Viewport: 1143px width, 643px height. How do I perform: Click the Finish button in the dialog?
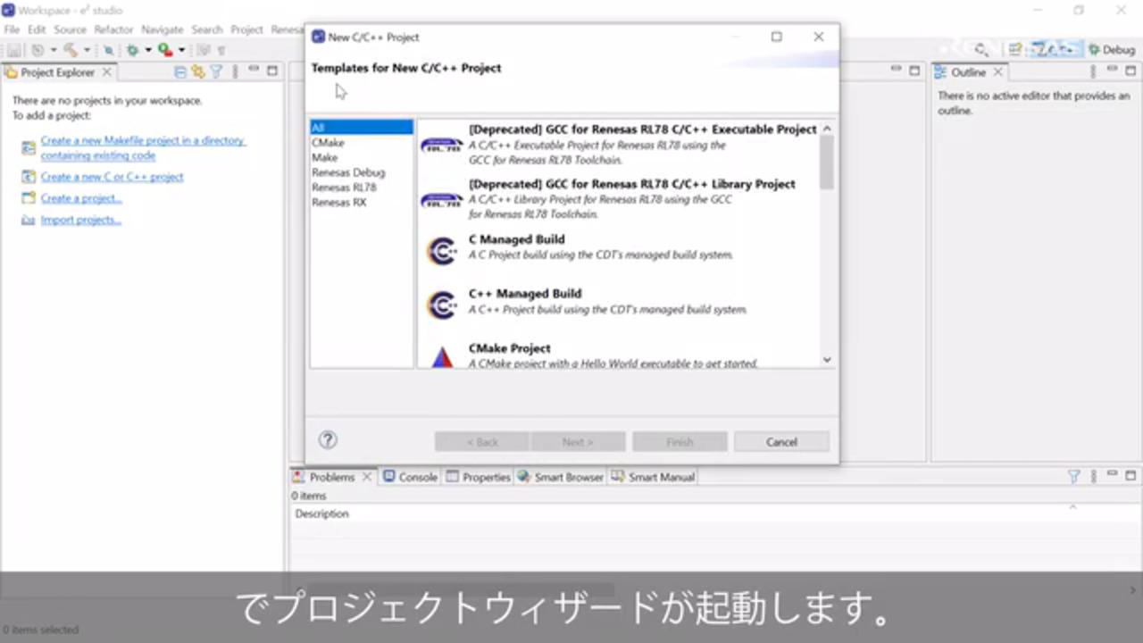[680, 442]
